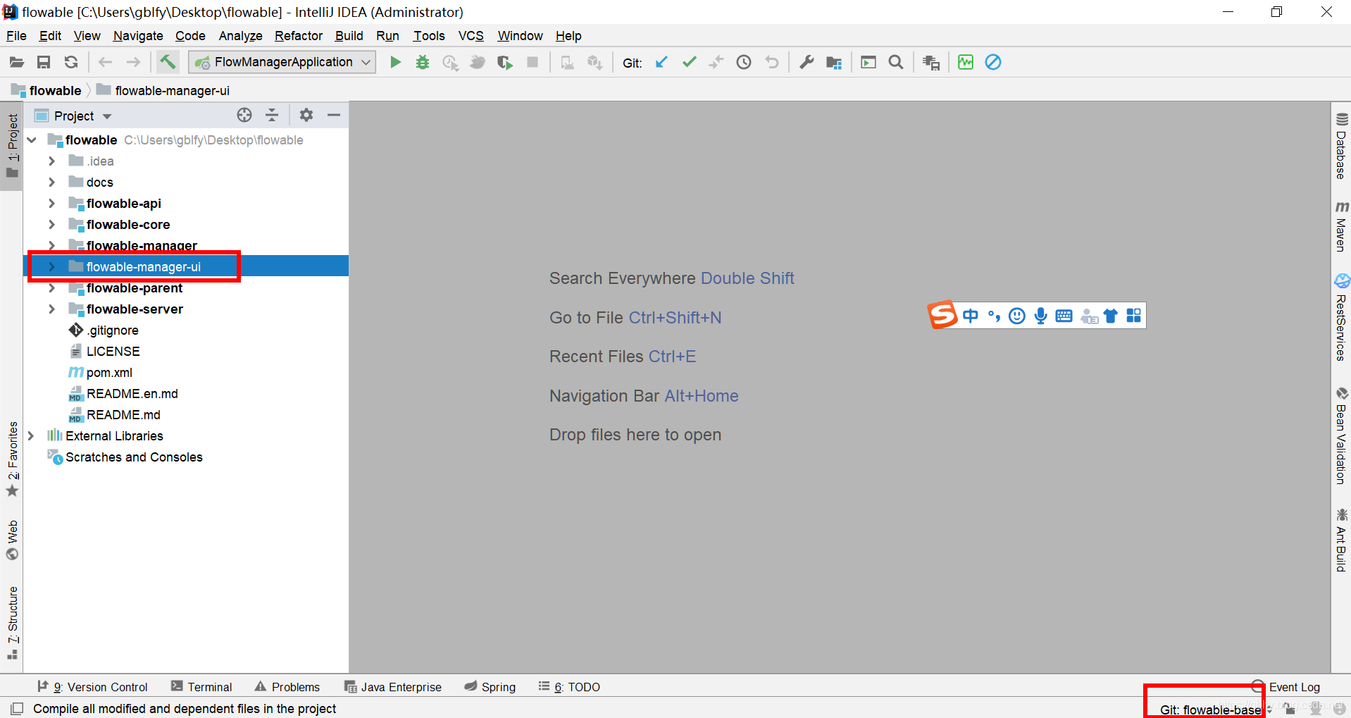Open the Problems tool window
The width and height of the screenshot is (1351, 718).
[287, 687]
